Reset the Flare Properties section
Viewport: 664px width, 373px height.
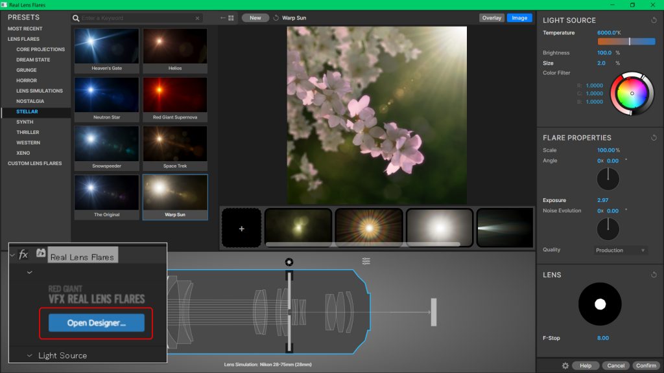(654, 138)
